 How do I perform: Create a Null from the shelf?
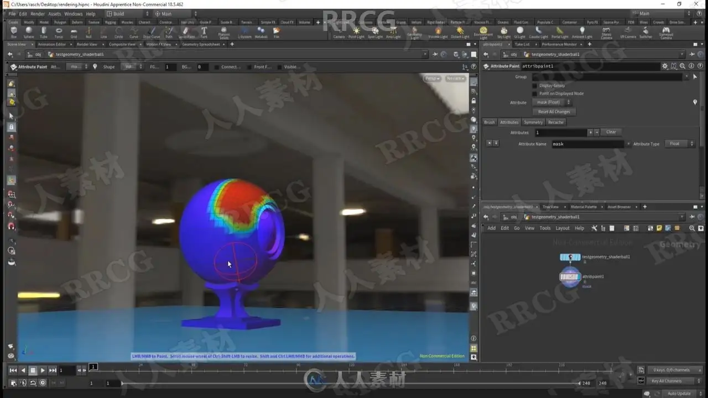click(88, 33)
